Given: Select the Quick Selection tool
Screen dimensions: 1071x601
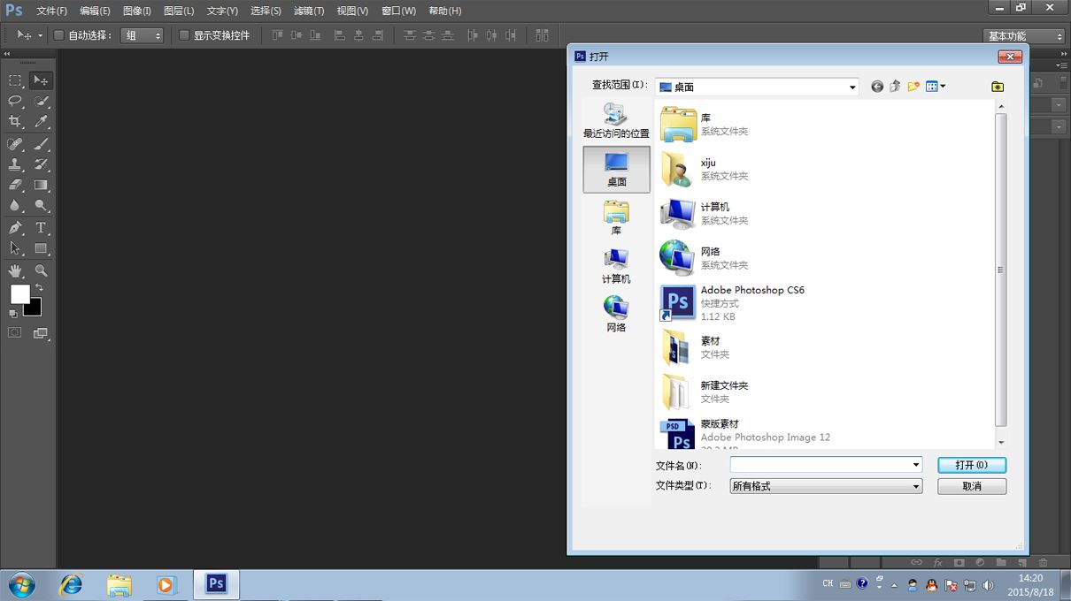Looking at the screenshot, I should 41,102.
